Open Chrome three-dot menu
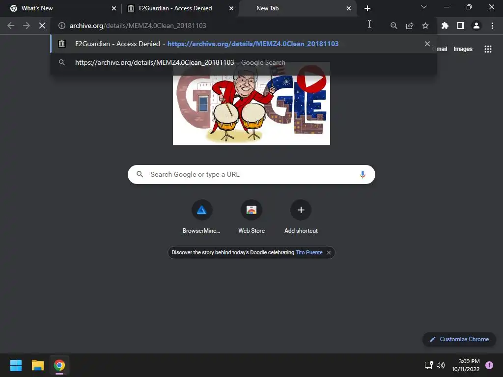 [492, 26]
